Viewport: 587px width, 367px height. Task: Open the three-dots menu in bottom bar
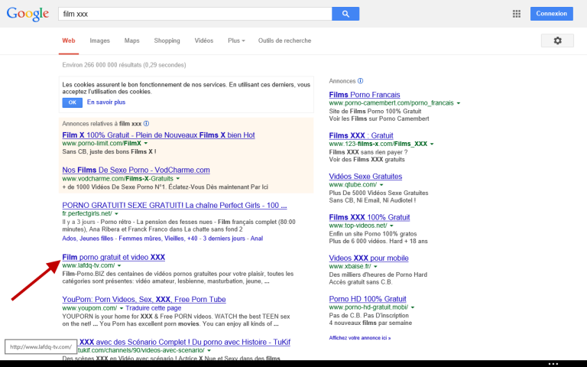point(553,364)
